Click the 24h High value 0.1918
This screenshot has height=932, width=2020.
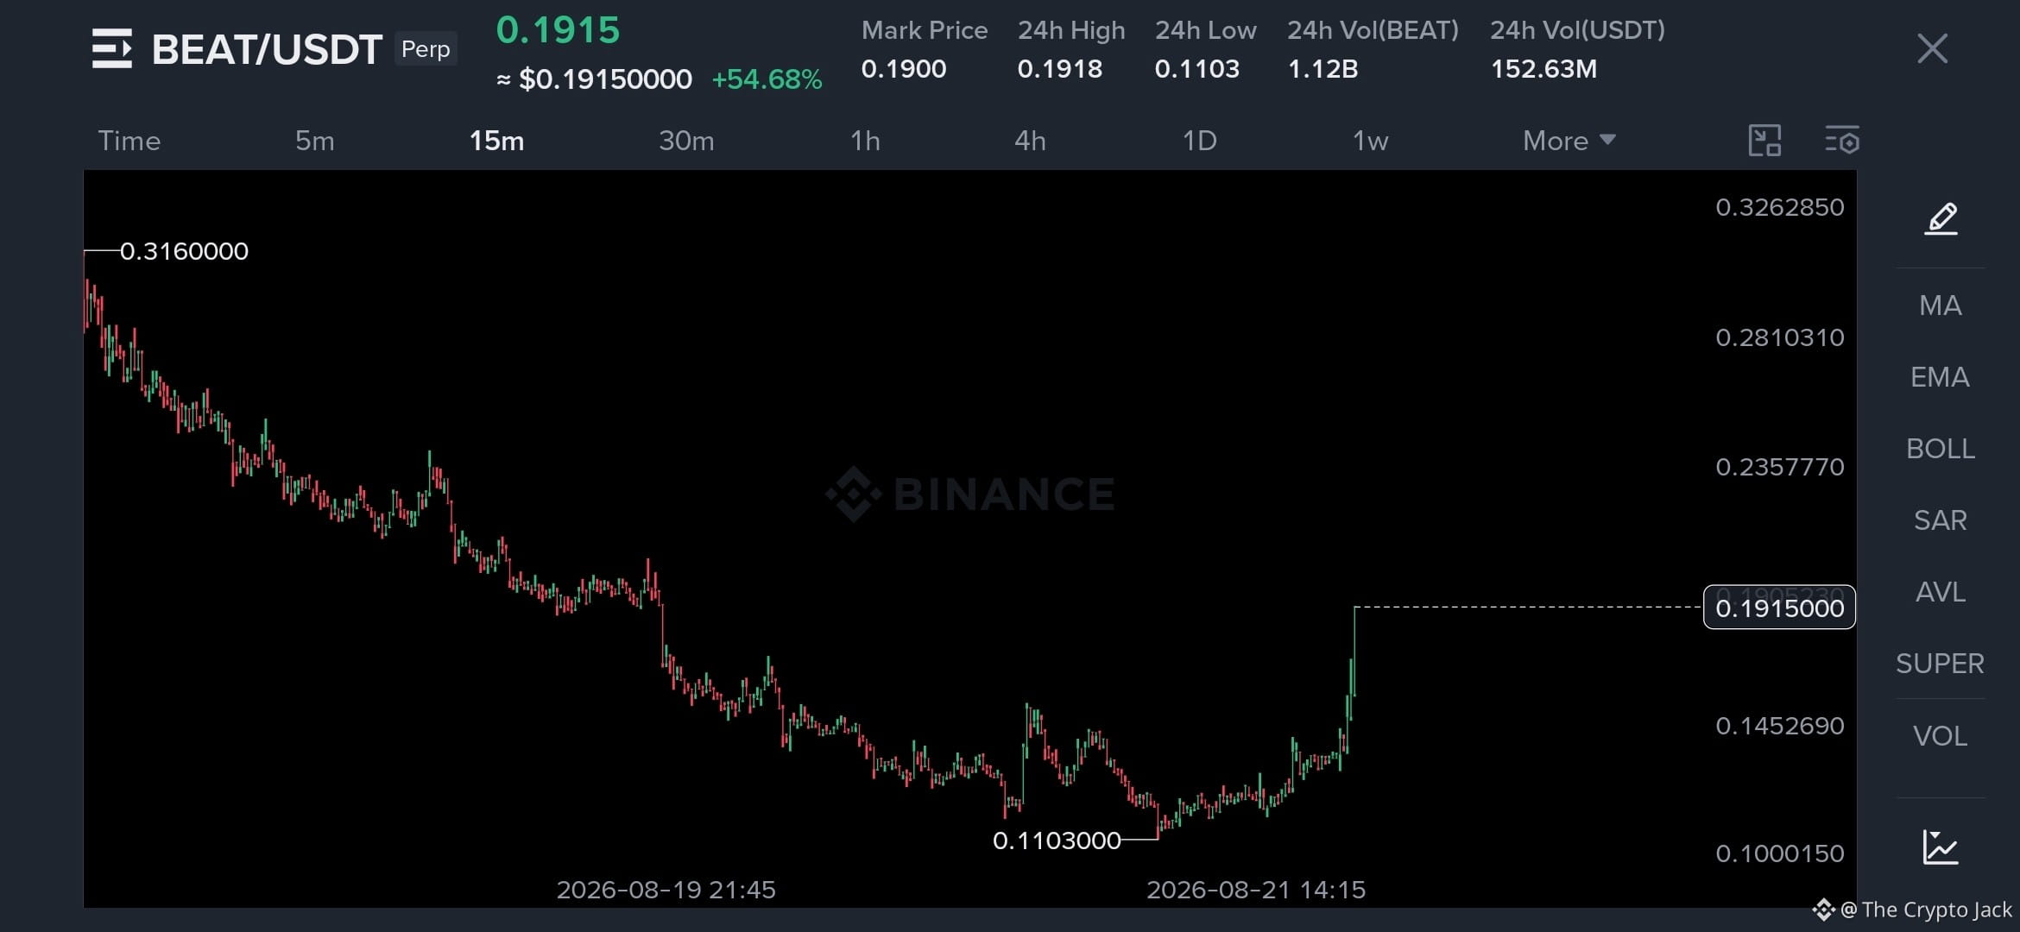(x=1060, y=69)
